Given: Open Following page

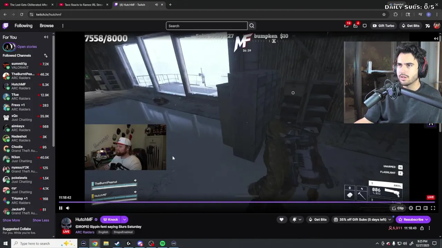Looking at the screenshot, I should (x=23, y=26).
